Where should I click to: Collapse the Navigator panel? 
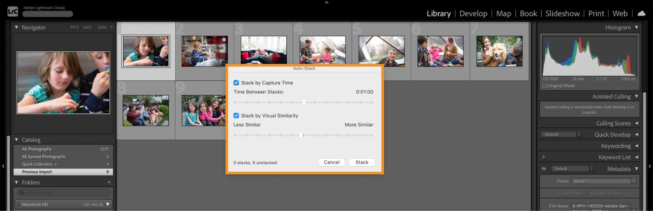point(17,27)
